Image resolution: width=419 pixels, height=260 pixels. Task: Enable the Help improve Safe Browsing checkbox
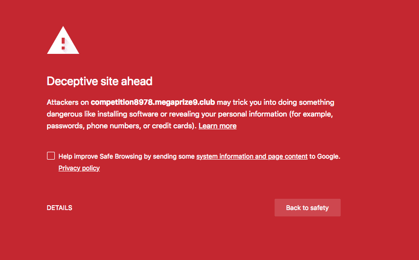[x=51, y=156]
